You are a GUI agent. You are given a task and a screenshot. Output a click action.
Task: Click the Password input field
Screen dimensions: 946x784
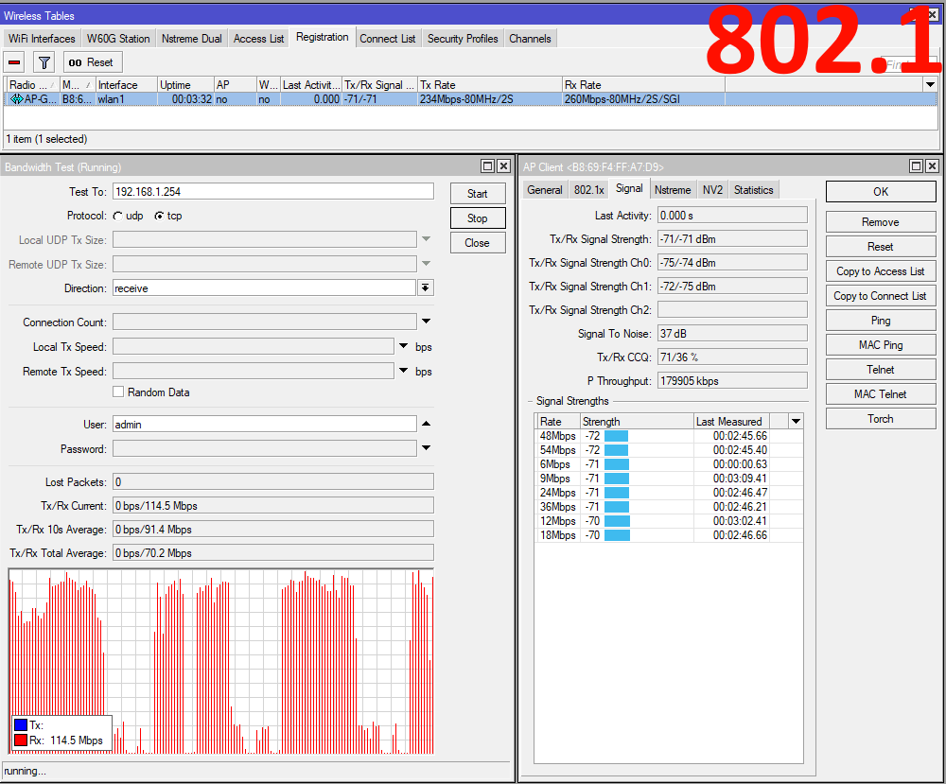pos(264,448)
